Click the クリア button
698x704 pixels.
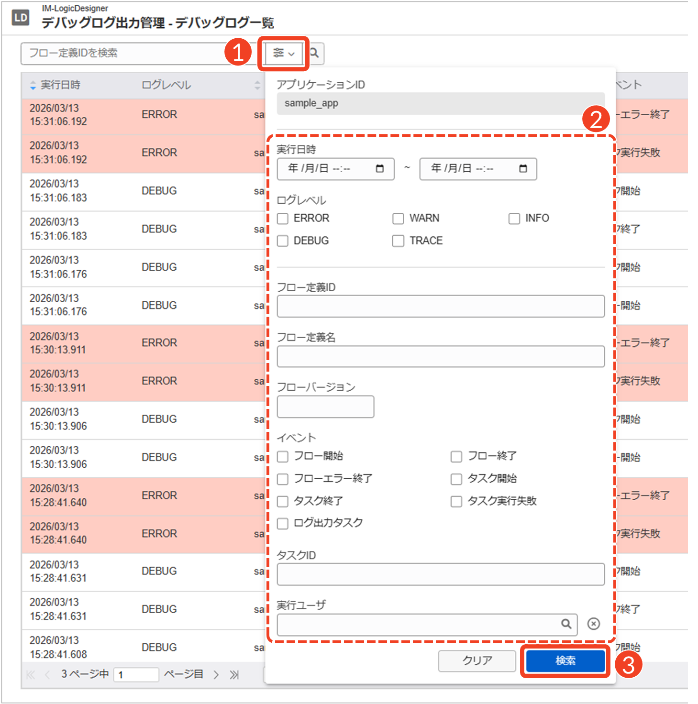476,660
